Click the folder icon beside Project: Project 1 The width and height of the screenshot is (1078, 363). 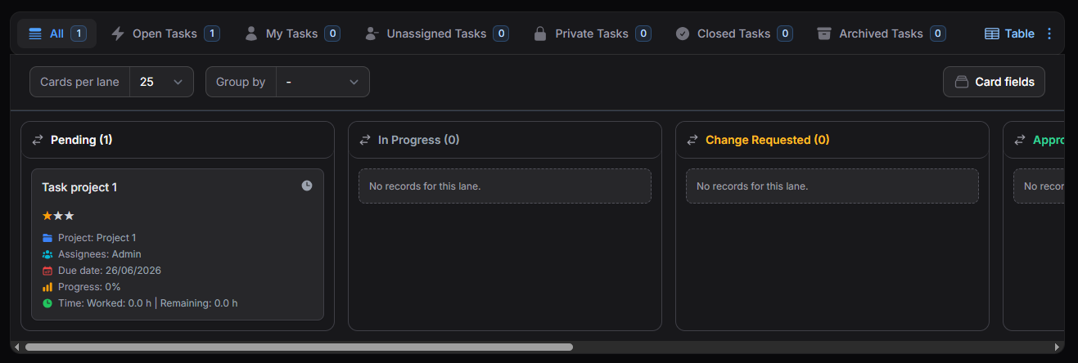point(47,238)
